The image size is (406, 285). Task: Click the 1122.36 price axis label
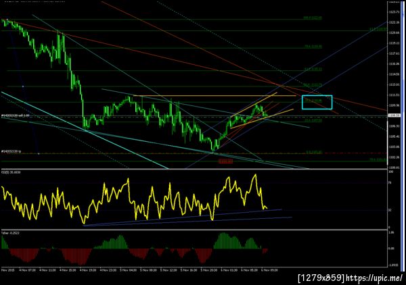(x=394, y=22)
